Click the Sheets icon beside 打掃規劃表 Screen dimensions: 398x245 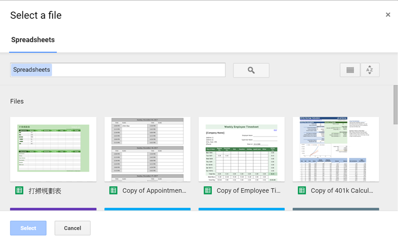point(19,190)
